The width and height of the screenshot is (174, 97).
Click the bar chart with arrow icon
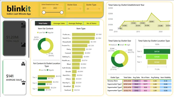click(x=23, y=45)
